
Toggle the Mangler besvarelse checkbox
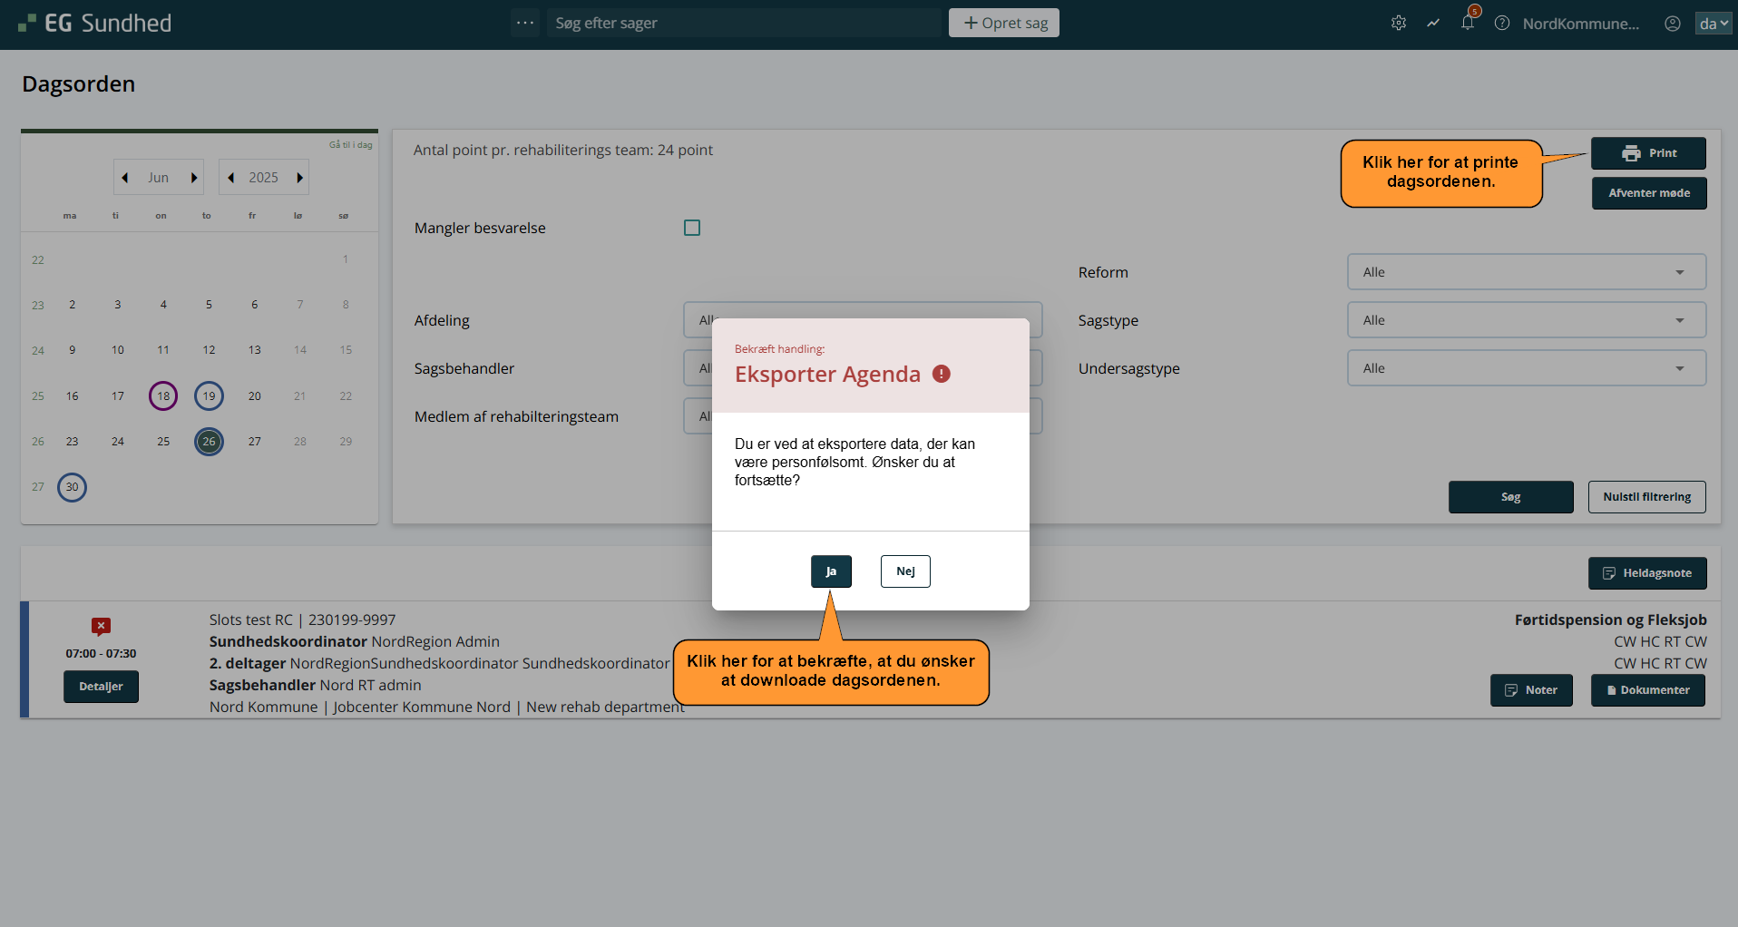pyautogui.click(x=692, y=228)
